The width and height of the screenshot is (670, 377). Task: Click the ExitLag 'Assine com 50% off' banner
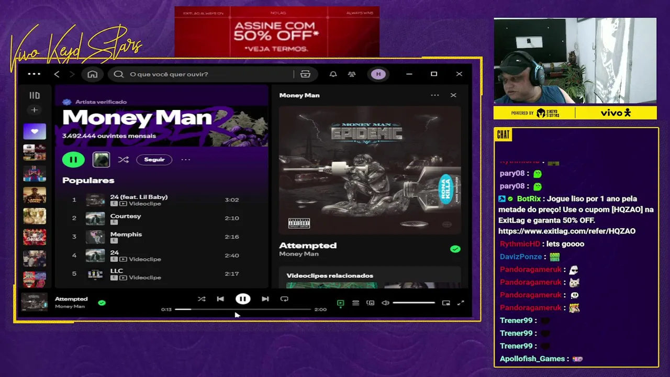(x=277, y=31)
